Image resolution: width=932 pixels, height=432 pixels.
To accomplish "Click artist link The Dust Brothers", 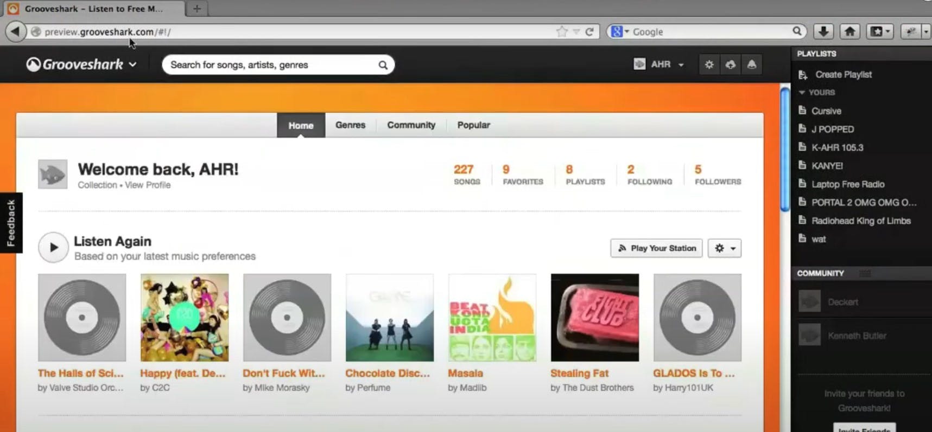I will (598, 388).
